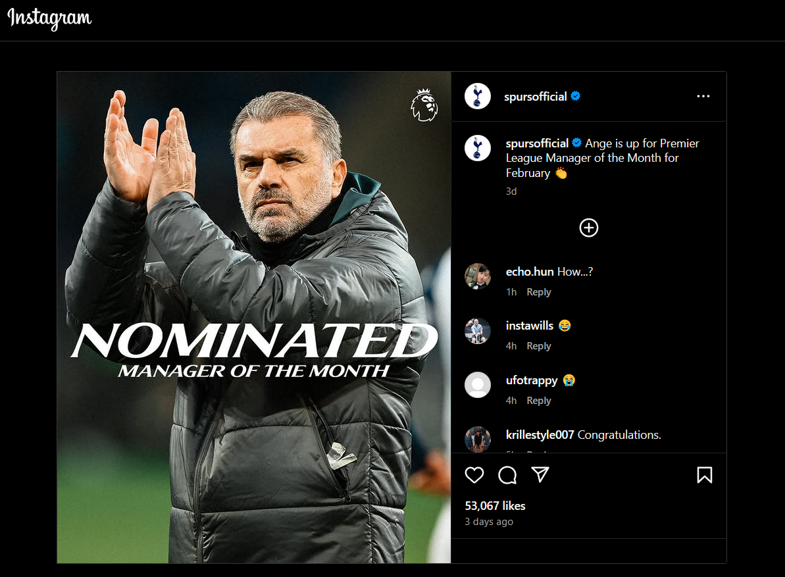This screenshot has height=577, width=785.
Task: Reply to ufotrappy's comment
Action: point(539,400)
